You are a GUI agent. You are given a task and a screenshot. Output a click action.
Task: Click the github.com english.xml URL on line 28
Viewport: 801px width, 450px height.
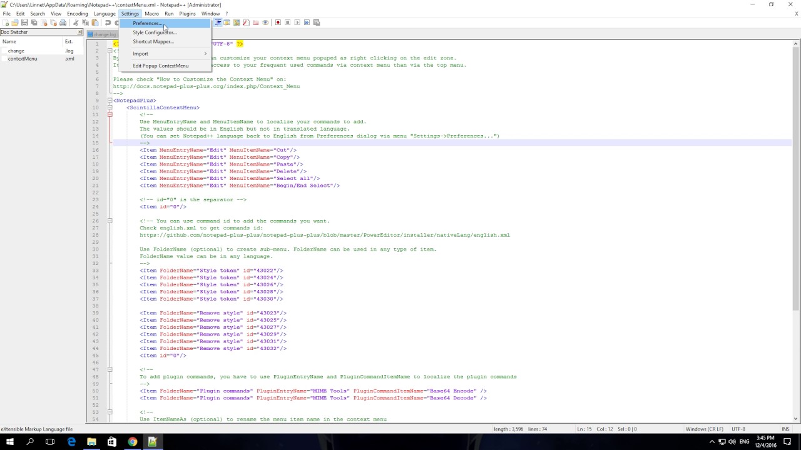(x=325, y=235)
